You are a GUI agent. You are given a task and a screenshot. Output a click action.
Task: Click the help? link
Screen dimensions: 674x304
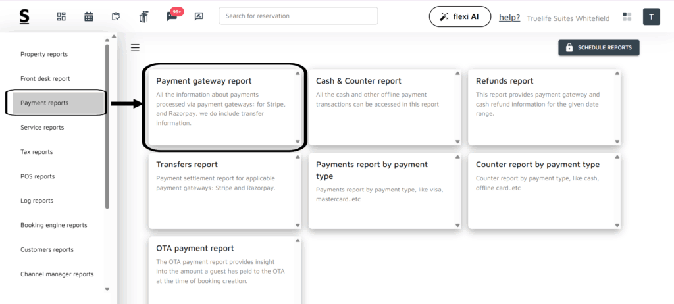(509, 17)
